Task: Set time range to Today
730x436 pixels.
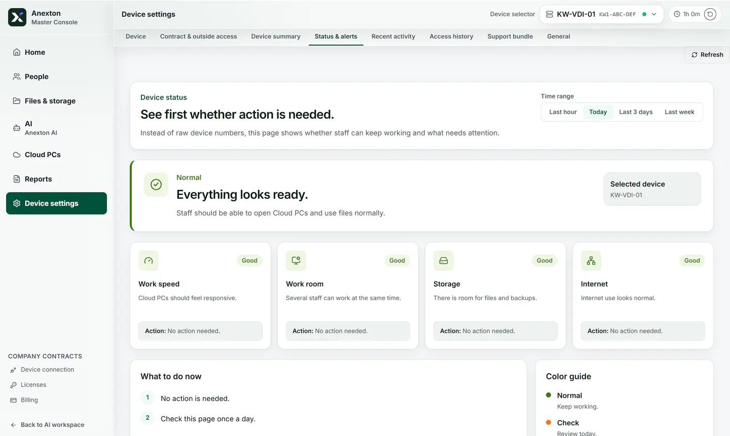Action: point(598,112)
